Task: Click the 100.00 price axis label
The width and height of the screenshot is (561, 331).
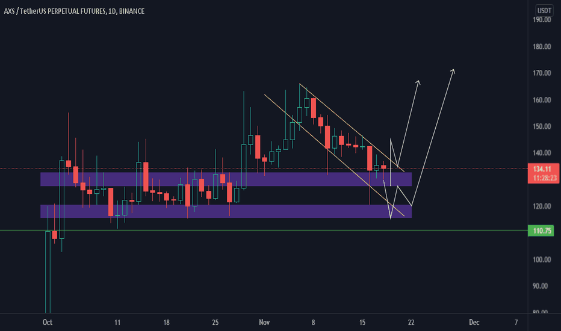Action: tap(542, 259)
